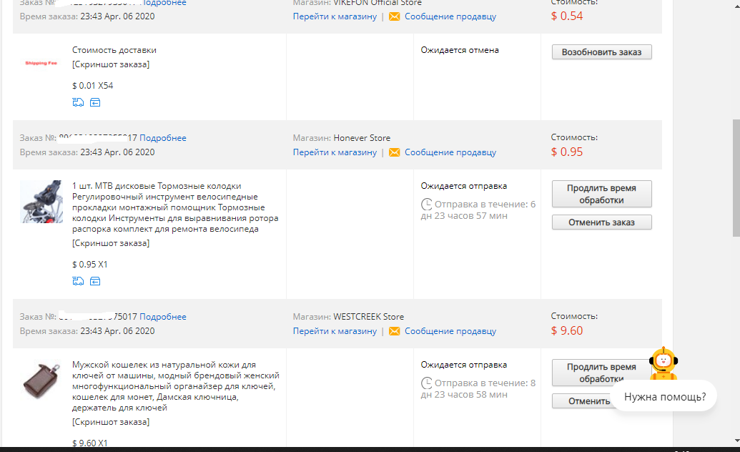Open Подробнее for the WESTCREEK Store order
The height and width of the screenshot is (452, 740).
pyautogui.click(x=163, y=316)
